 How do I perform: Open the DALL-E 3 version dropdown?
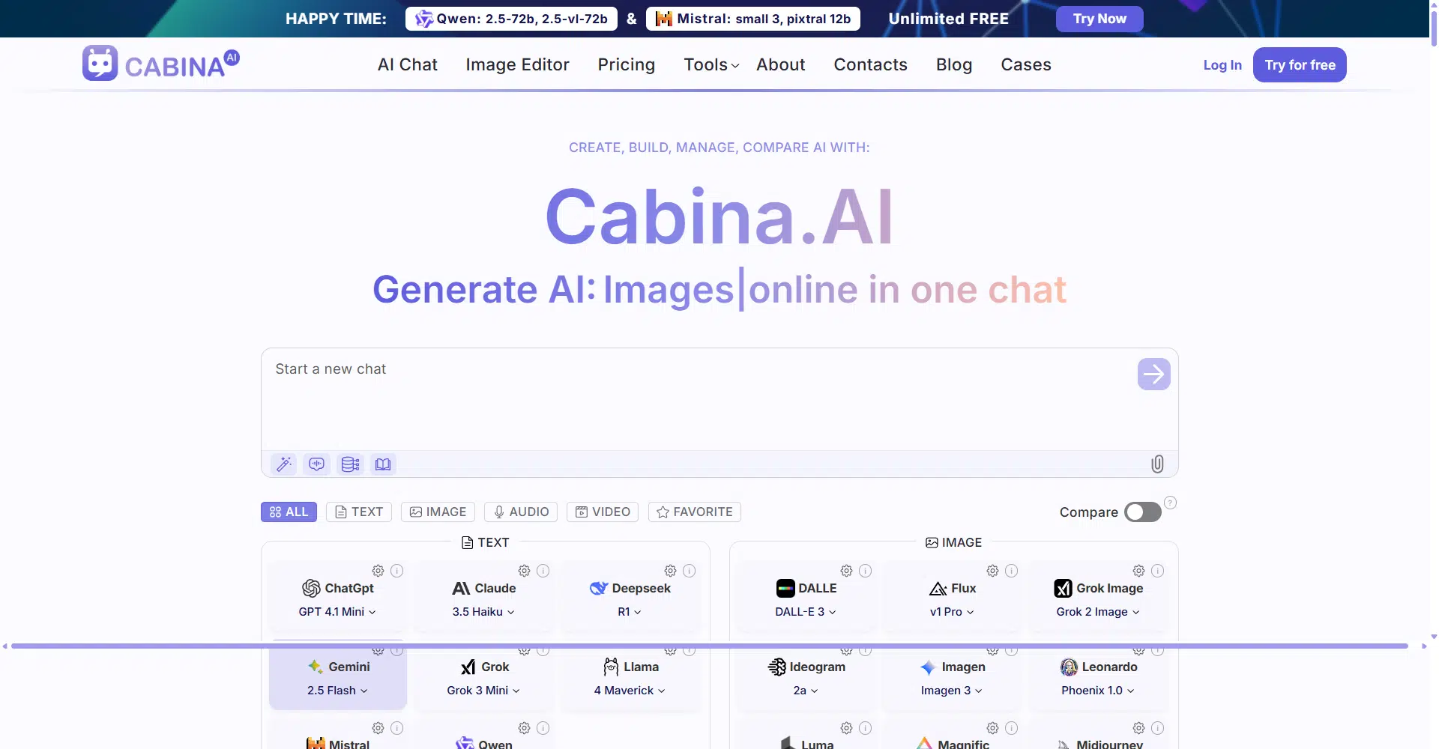tap(806, 612)
